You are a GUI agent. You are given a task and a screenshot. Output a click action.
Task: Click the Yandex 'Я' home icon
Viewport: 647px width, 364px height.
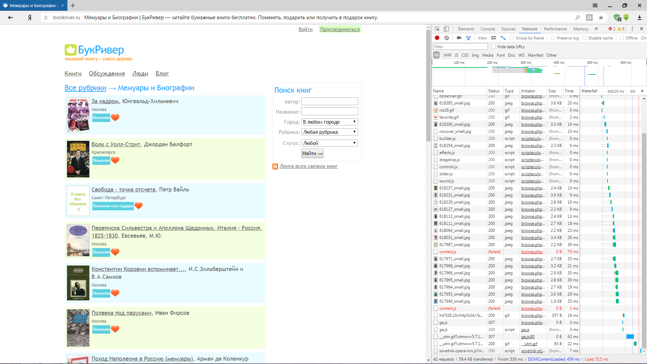coord(30,18)
